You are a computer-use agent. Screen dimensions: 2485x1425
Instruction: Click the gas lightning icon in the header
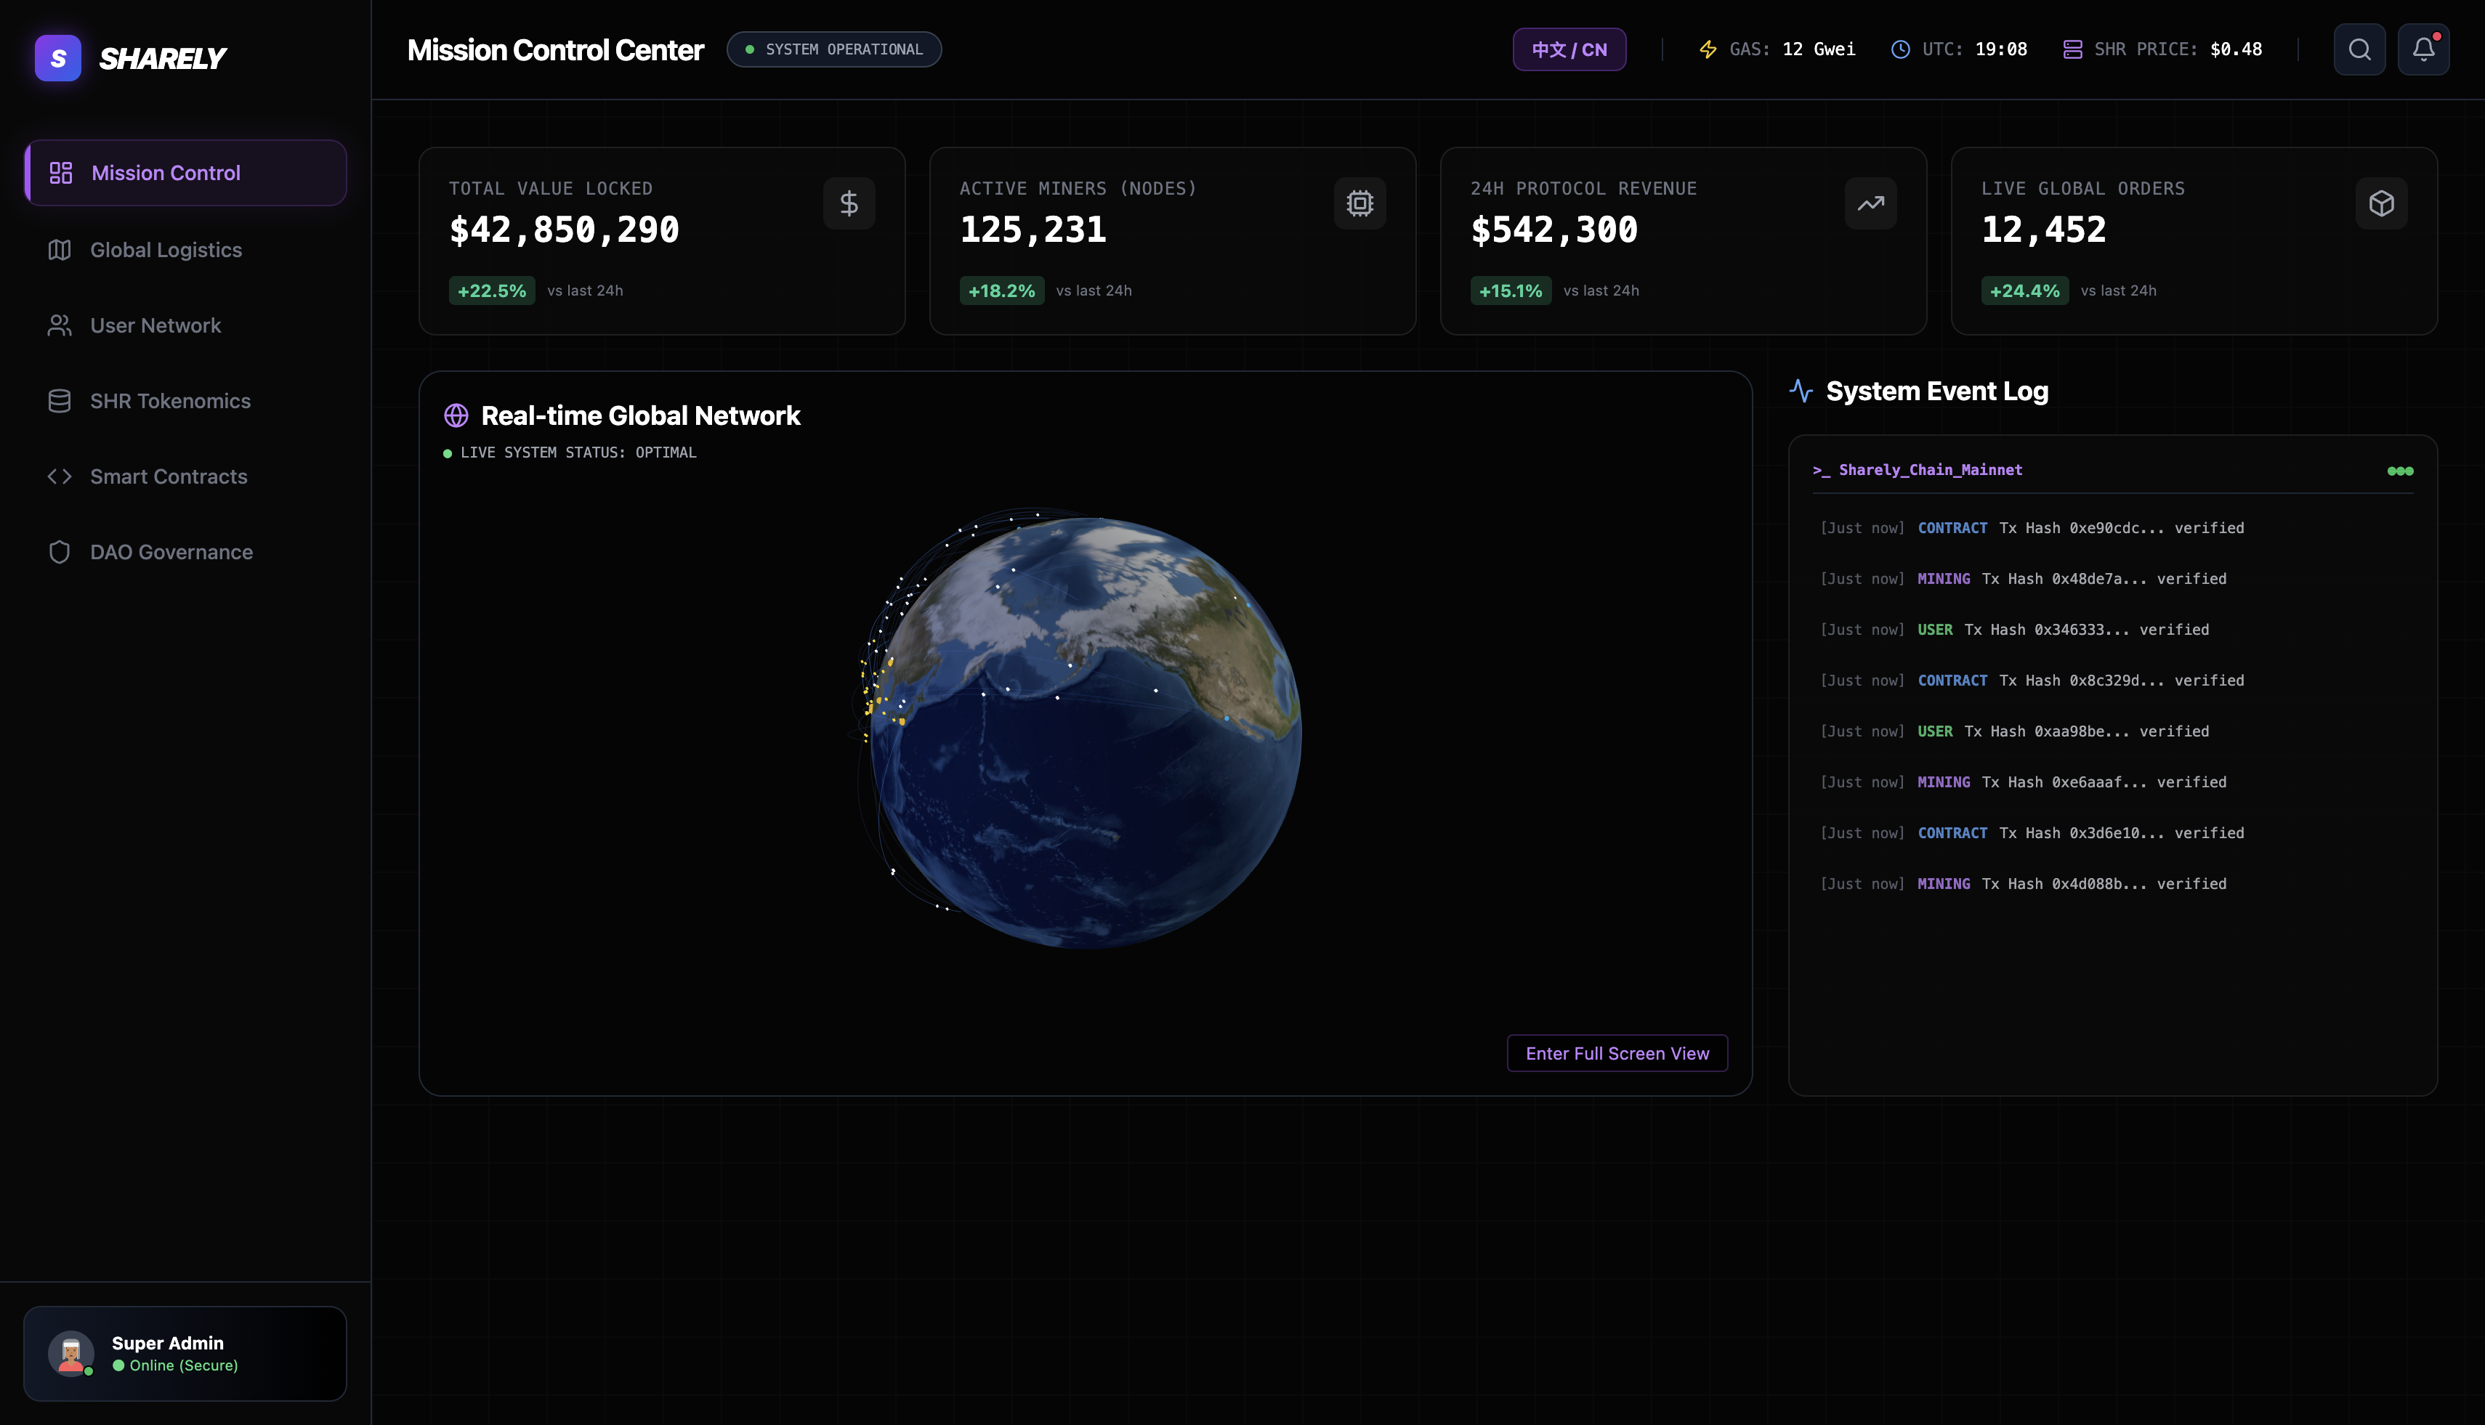pos(1707,49)
